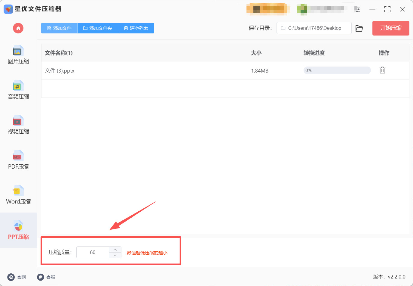Increase compression quality with up arrow
The width and height of the screenshot is (413, 286).
115,250
